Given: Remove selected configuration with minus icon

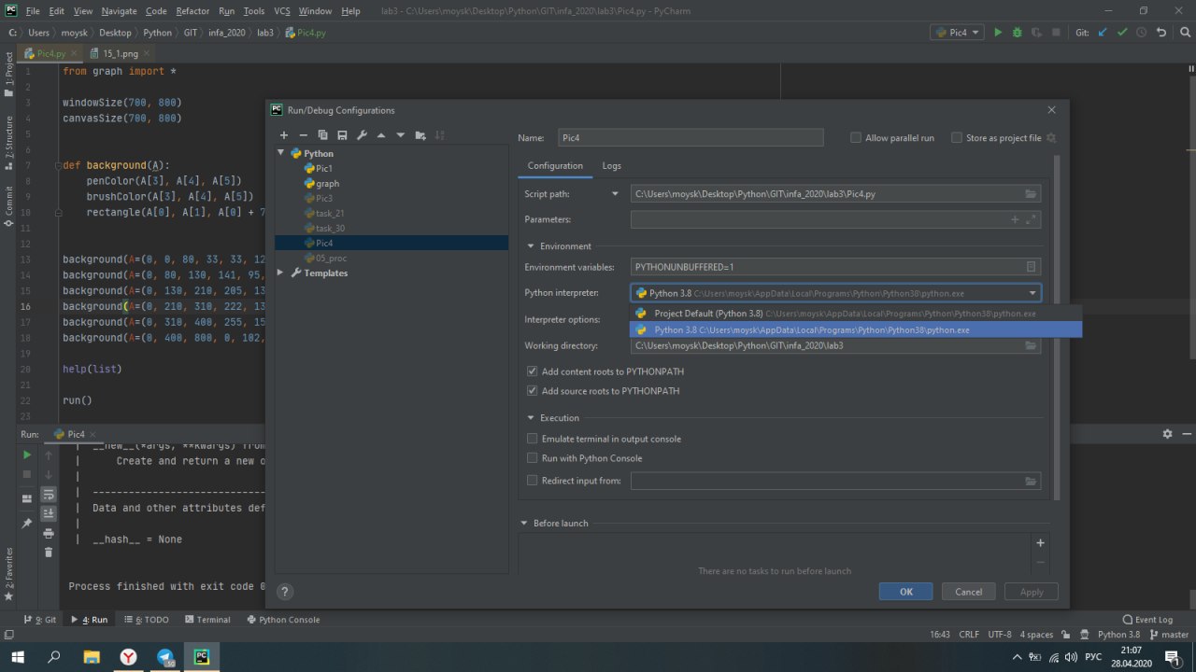Looking at the screenshot, I should pyautogui.click(x=303, y=135).
